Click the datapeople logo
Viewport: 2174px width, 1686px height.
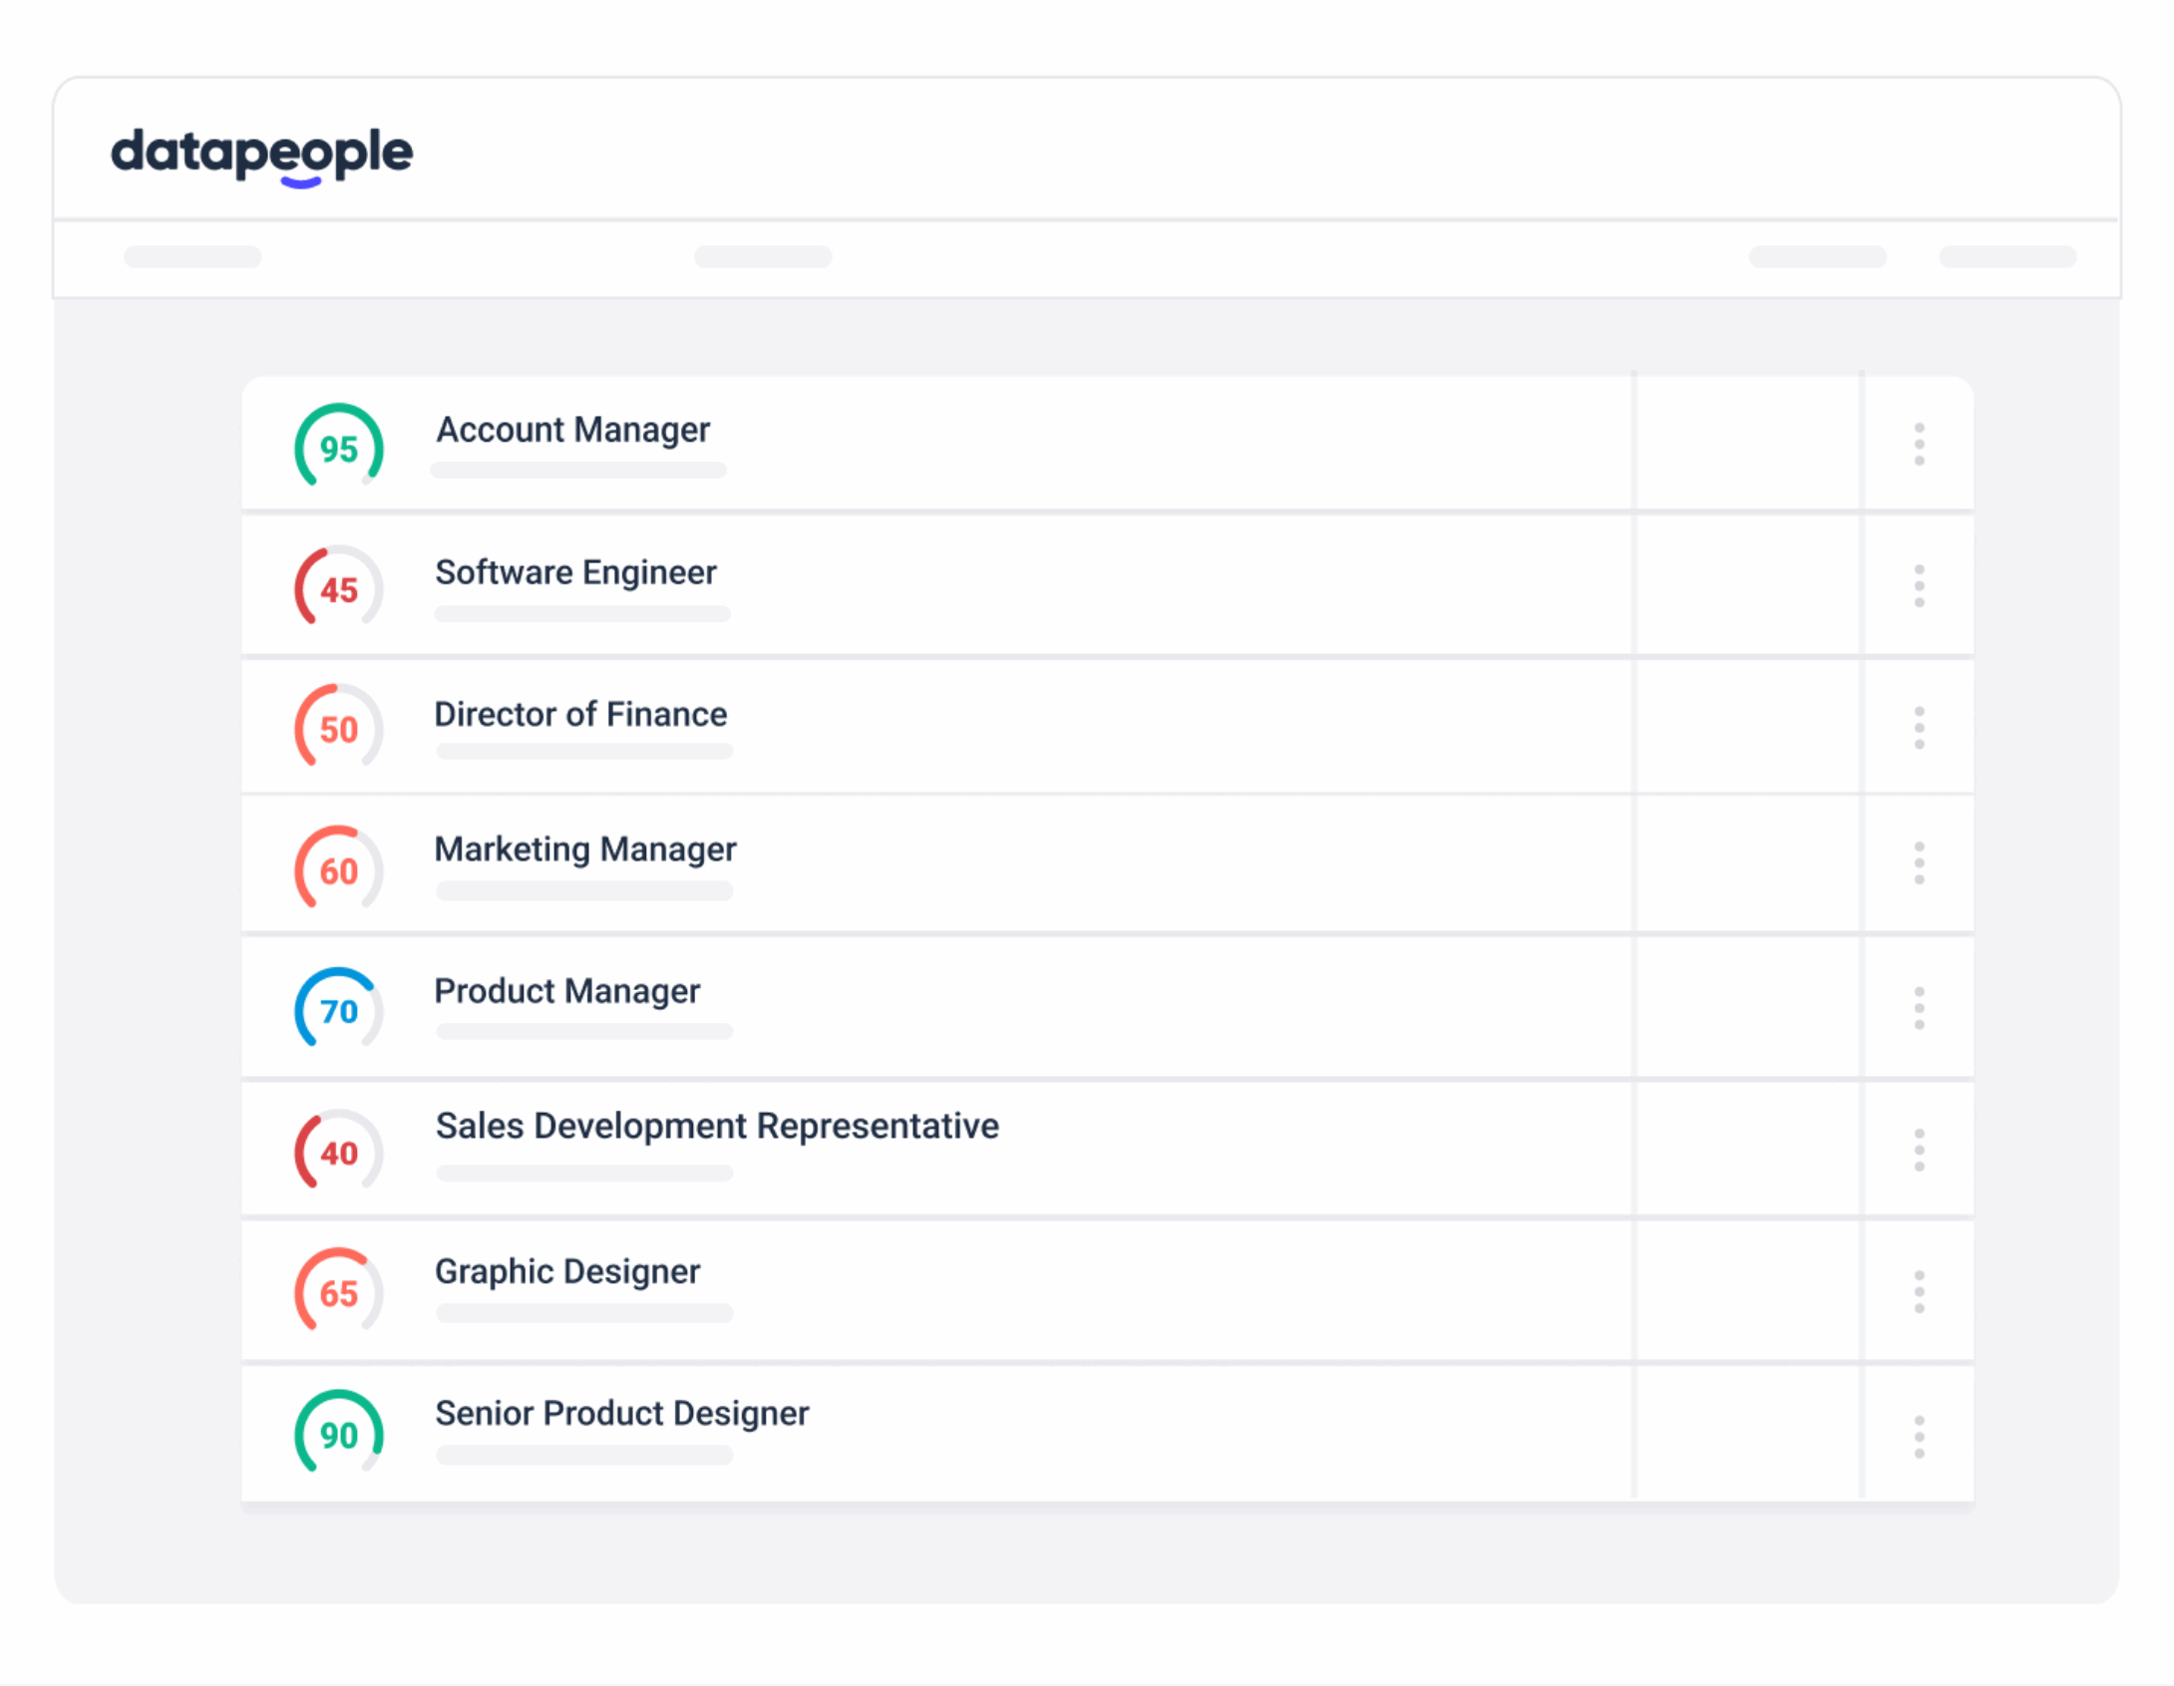click(x=261, y=154)
